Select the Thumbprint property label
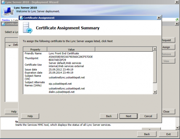180x139 pixels. coord(31,58)
